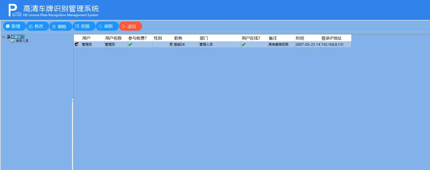430x170 pixels.
Task: Select 财务人员 in the department tree
Action: pyautogui.click(x=22, y=41)
